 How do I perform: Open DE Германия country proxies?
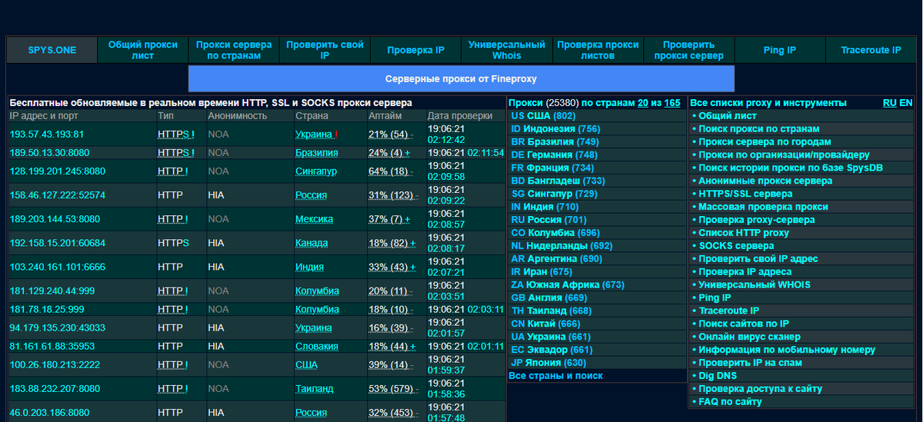click(554, 155)
